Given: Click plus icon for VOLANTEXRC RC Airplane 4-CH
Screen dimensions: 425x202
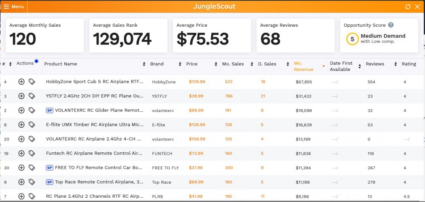Looking at the screenshot, I should pos(21,139).
